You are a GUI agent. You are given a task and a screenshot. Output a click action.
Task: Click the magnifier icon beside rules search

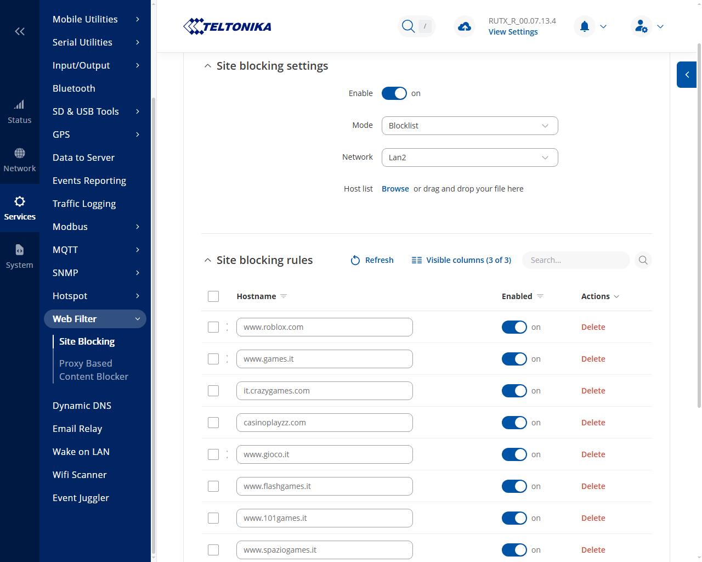coord(643,260)
